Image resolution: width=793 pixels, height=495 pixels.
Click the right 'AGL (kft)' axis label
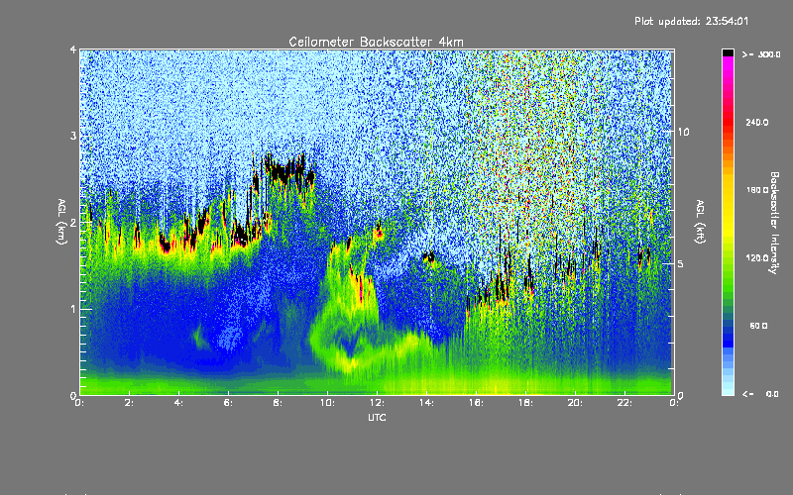click(x=700, y=222)
